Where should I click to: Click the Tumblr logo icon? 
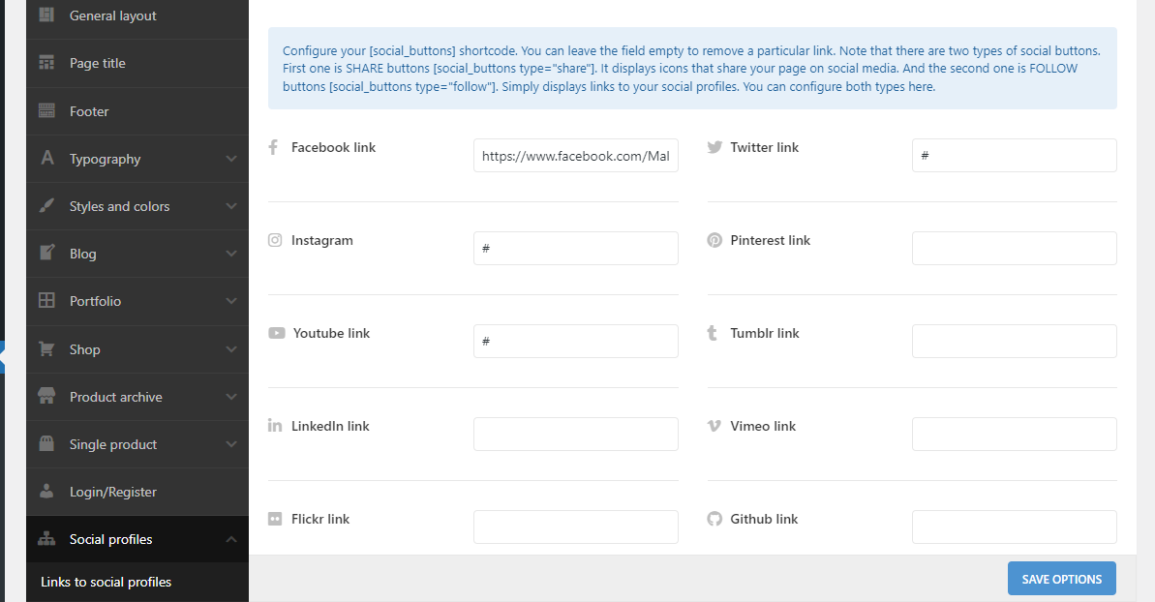pyautogui.click(x=713, y=333)
